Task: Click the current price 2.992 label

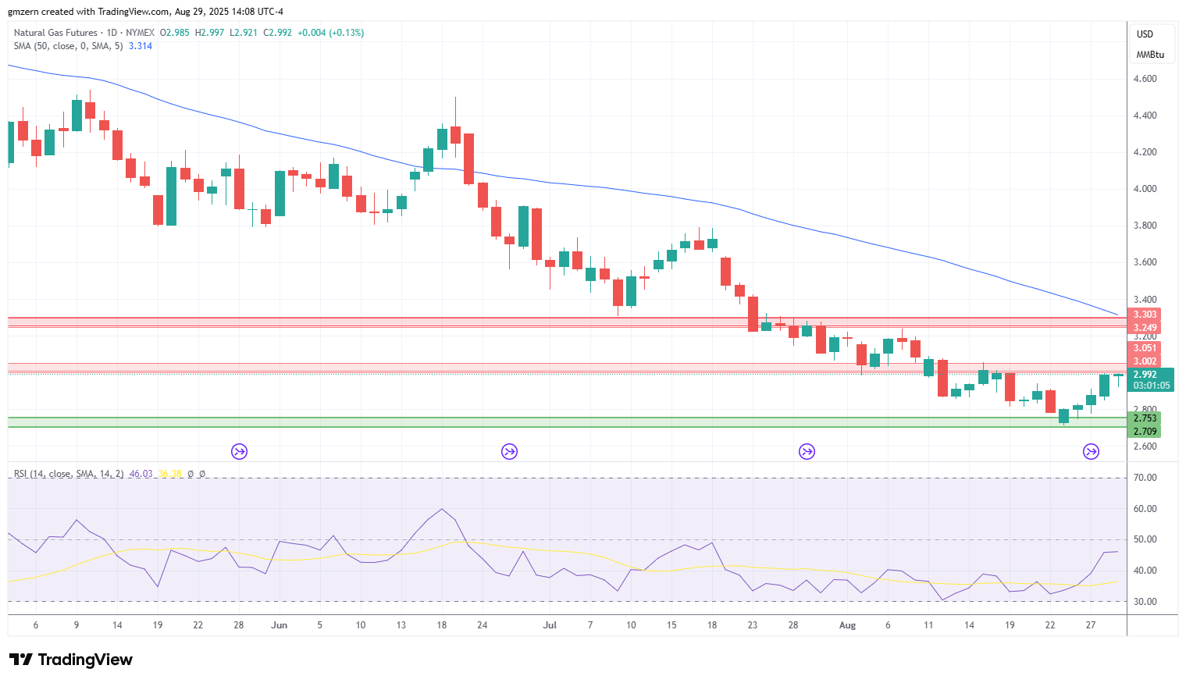Action: click(1145, 374)
